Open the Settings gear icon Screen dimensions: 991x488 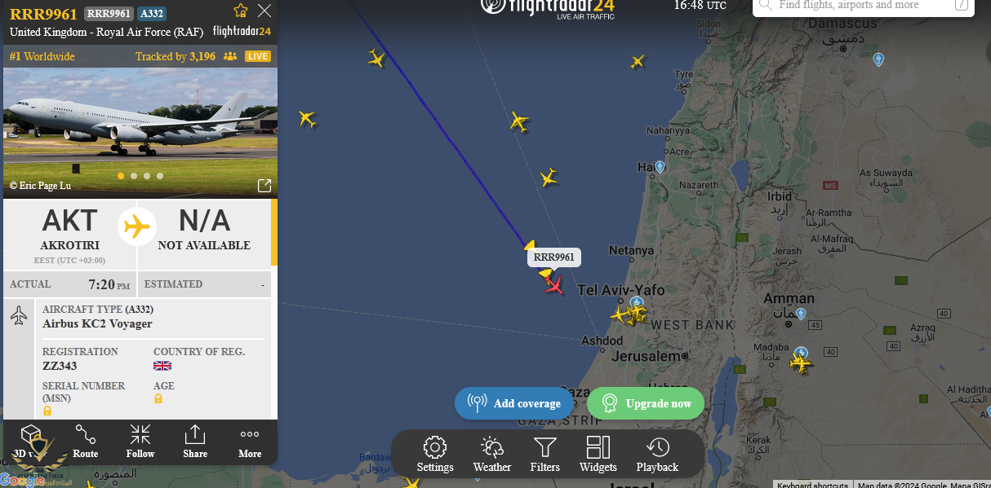[x=435, y=446]
